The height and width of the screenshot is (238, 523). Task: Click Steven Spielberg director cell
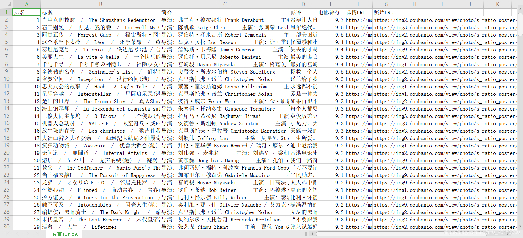(225, 72)
